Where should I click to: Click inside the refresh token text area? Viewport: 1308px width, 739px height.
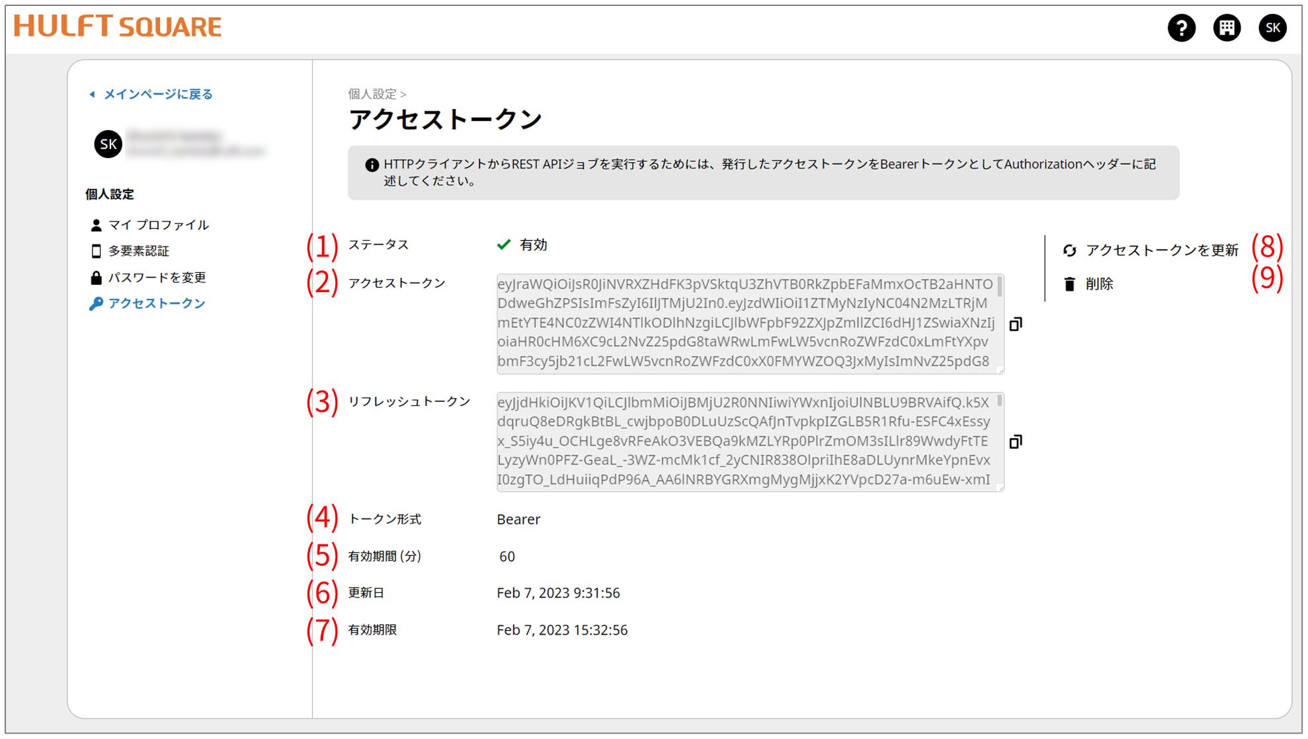tap(744, 442)
